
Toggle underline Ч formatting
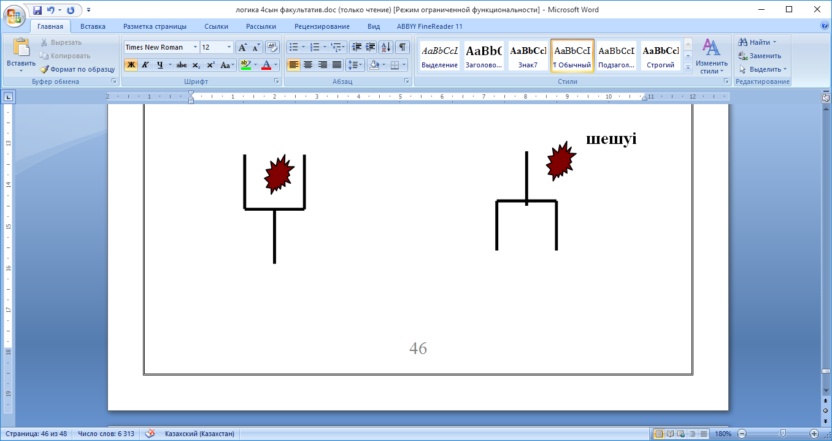(x=160, y=65)
